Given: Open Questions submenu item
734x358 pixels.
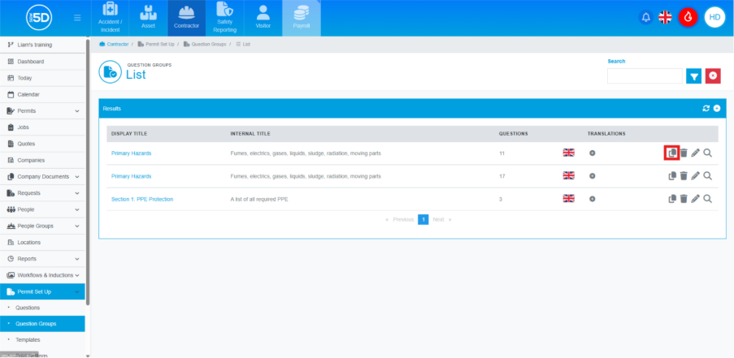Looking at the screenshot, I should 42,308.
